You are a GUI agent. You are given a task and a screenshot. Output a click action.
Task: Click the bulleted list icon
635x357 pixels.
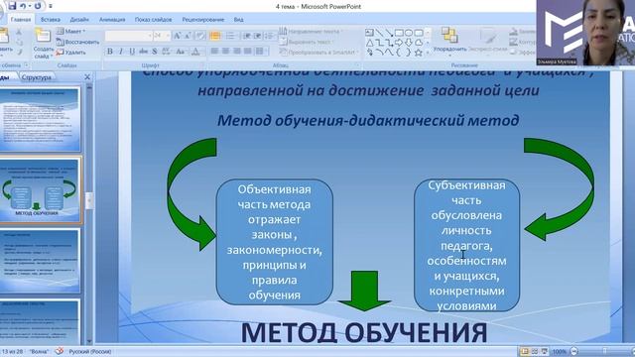[215, 36]
